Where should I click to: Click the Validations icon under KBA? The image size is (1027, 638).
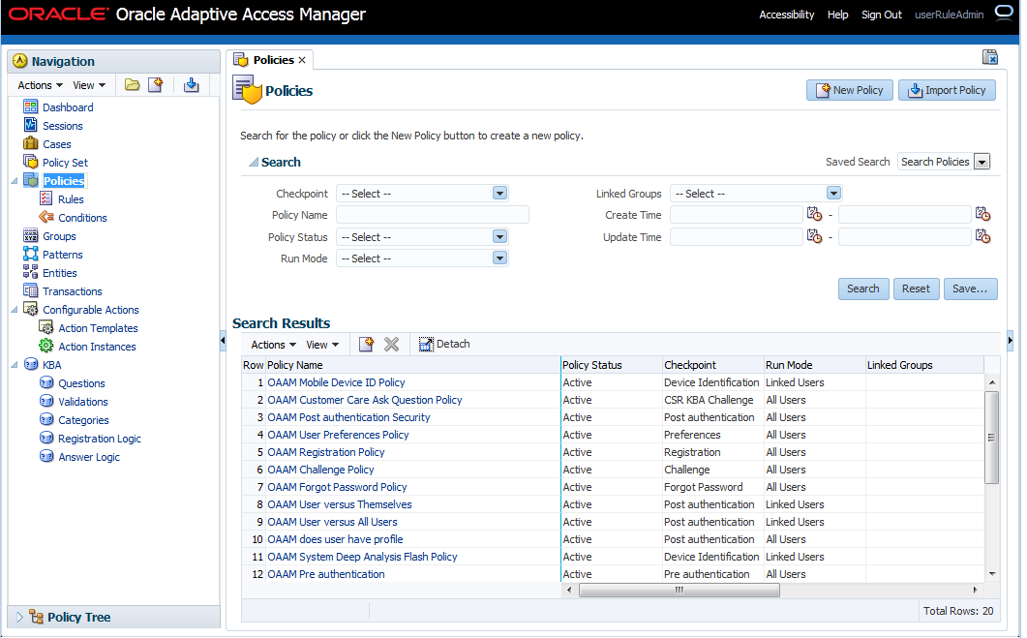(x=45, y=401)
